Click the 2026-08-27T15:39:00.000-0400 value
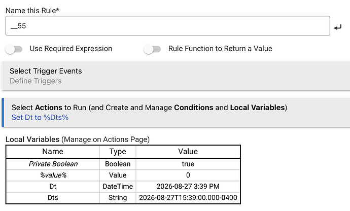 point(188,198)
